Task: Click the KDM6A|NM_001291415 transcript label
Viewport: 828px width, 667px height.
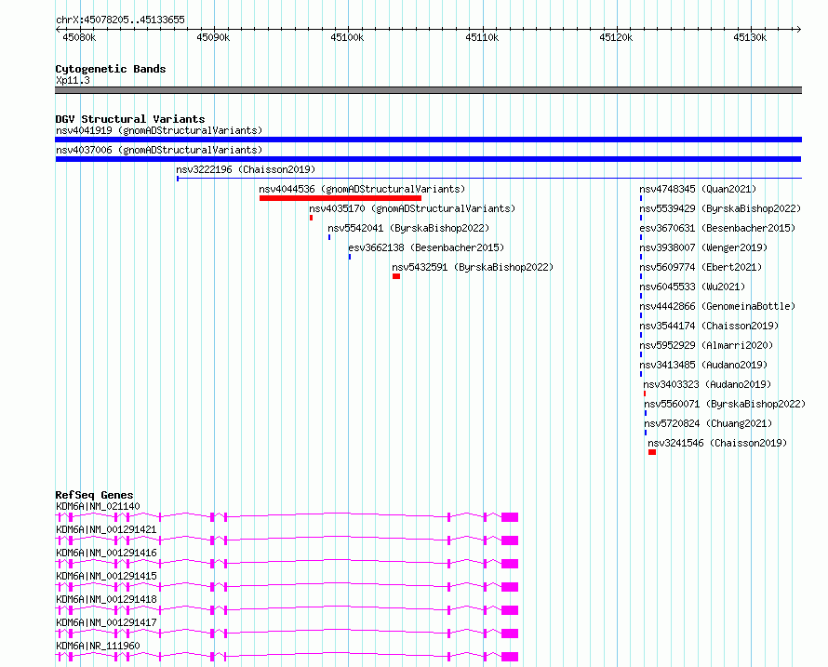Action: 106,576
